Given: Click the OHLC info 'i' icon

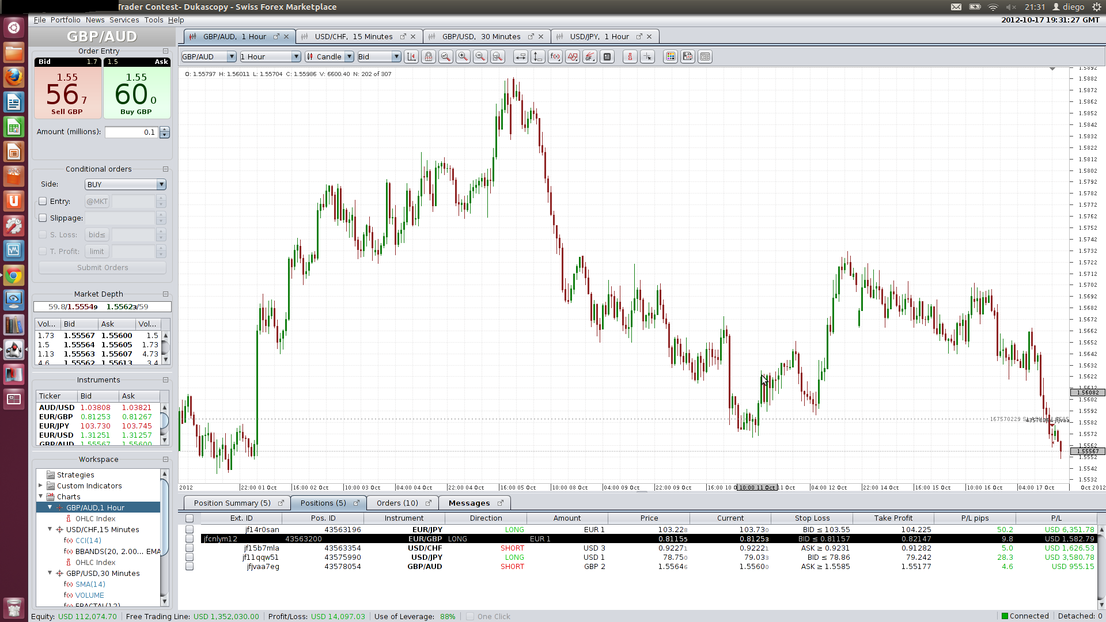Looking at the screenshot, I should (x=630, y=56).
